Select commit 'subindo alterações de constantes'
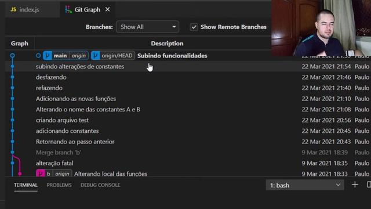This screenshot has height=209, width=371. tap(80, 67)
